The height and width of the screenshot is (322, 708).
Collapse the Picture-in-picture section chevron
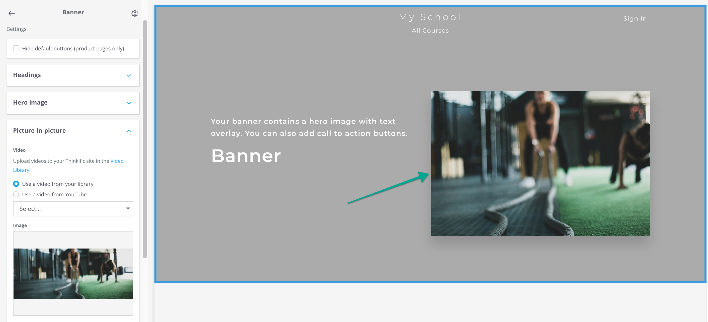click(129, 131)
